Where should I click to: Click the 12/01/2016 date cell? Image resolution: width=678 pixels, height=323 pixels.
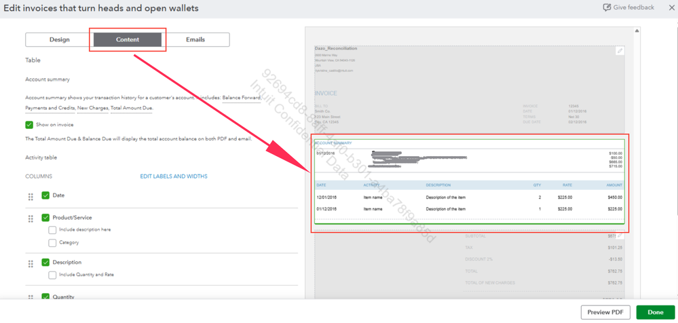tap(326, 197)
